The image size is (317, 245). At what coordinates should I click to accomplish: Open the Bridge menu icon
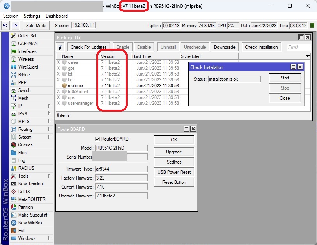[x=14, y=75]
